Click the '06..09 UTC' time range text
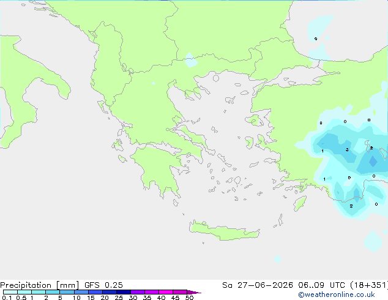 [x=321, y=285]
